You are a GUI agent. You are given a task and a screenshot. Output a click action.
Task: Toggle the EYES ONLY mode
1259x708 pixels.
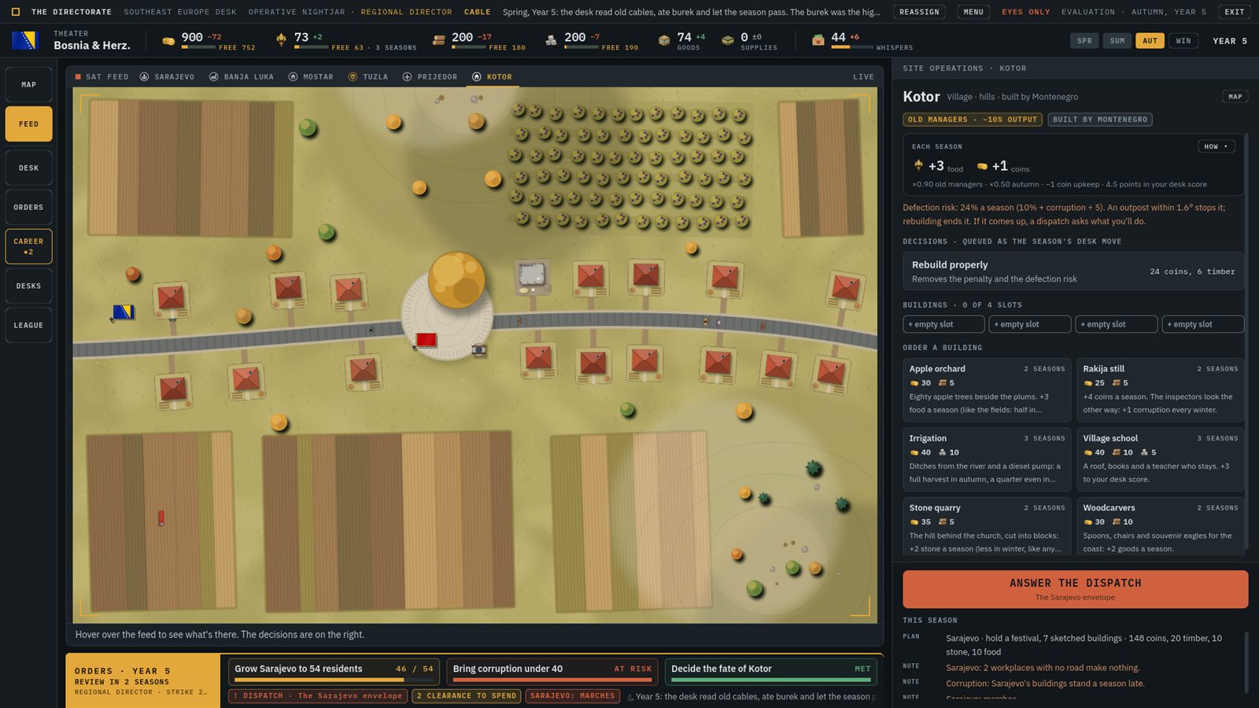click(x=1025, y=12)
